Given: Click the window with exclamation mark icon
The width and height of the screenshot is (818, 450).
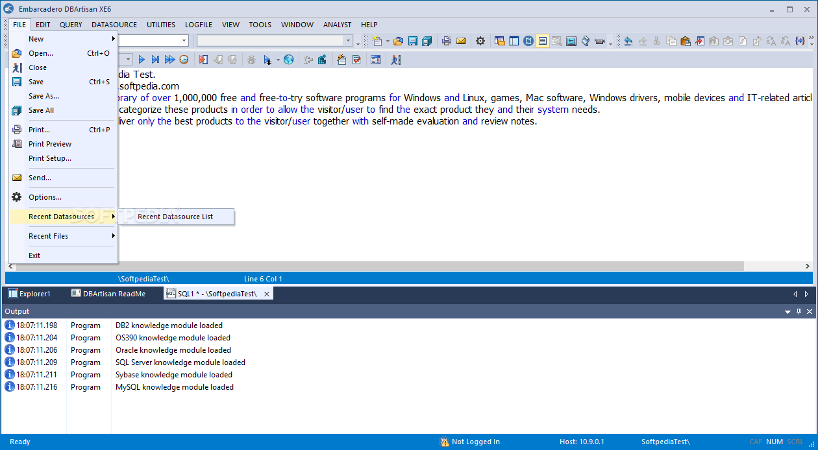Looking at the screenshot, I should point(376,60).
